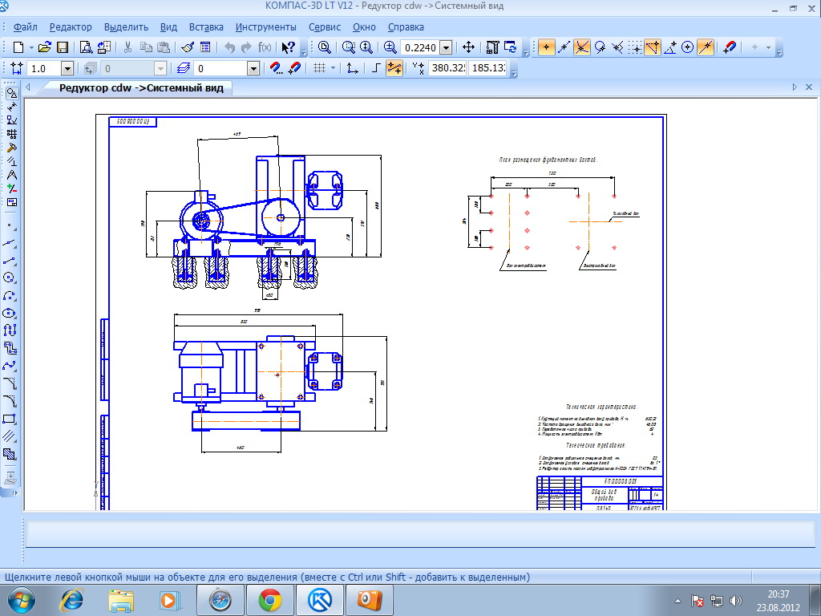Select the Ellipse tool on left toolbar

[x=10, y=314]
